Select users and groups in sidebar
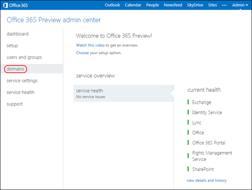252x190 pixels. [x=24, y=57]
